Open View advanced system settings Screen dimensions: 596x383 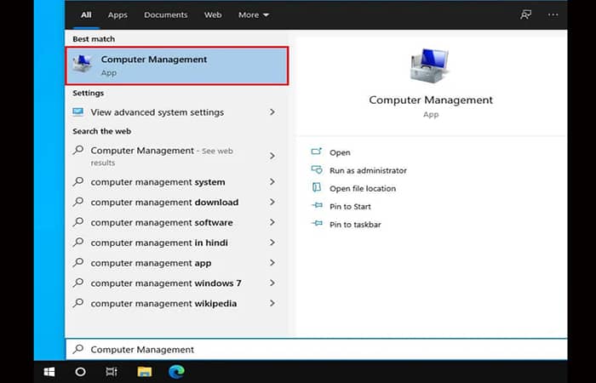click(157, 112)
